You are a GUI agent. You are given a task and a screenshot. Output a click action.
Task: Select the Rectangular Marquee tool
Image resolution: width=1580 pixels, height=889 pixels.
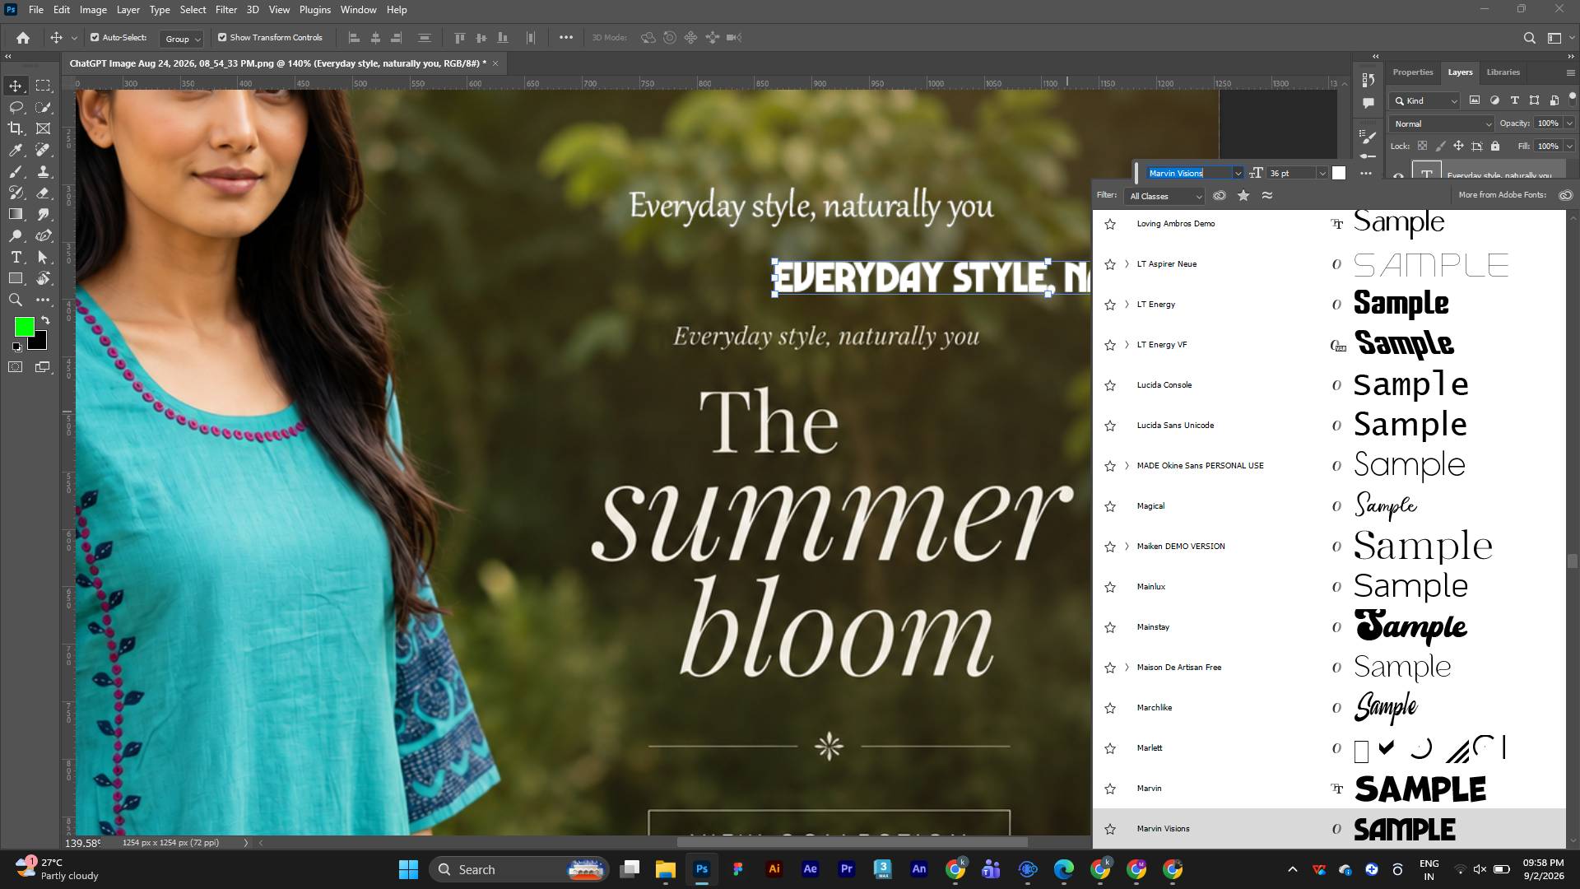pos(44,86)
